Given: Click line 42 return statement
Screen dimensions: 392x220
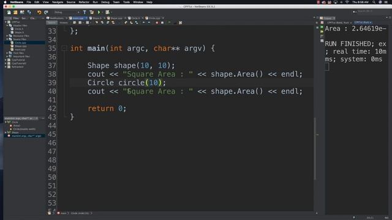Looking at the screenshot, I should [107, 109].
